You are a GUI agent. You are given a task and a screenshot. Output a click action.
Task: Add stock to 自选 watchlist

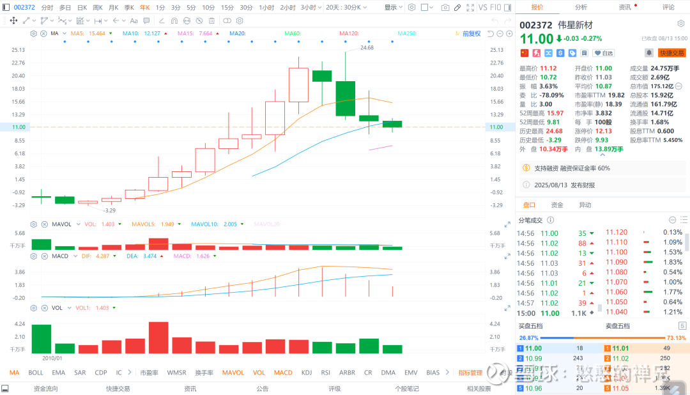pyautogui.click(x=603, y=53)
